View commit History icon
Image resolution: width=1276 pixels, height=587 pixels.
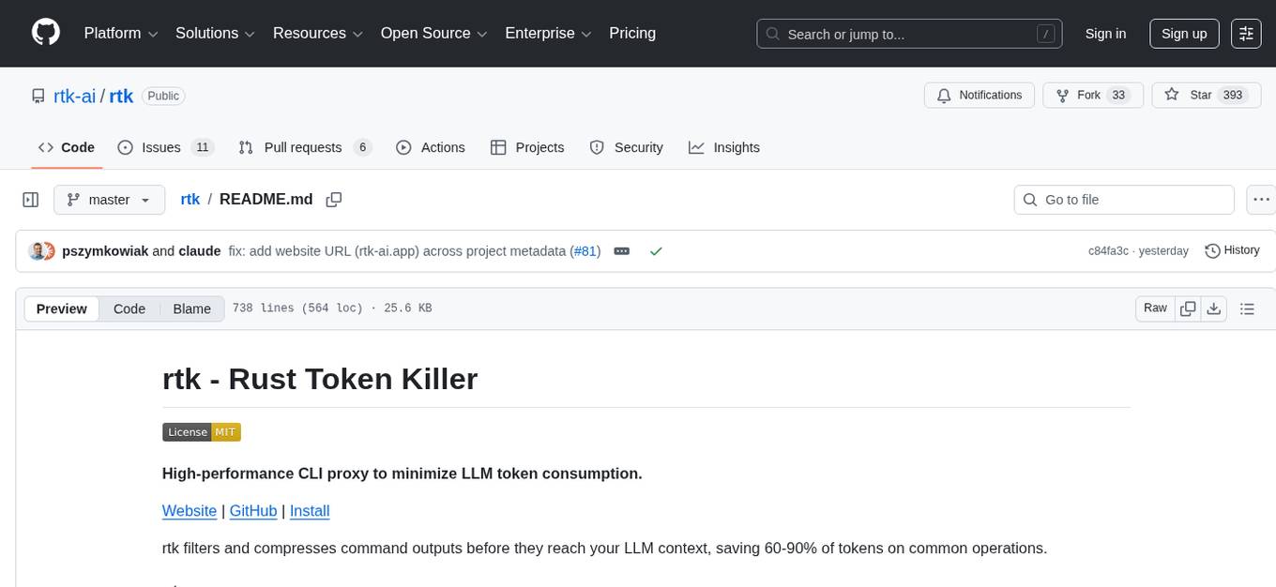(1210, 250)
